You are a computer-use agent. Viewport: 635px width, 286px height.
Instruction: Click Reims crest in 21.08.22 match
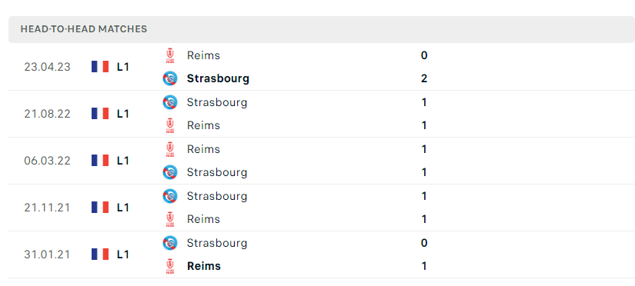tap(170, 125)
